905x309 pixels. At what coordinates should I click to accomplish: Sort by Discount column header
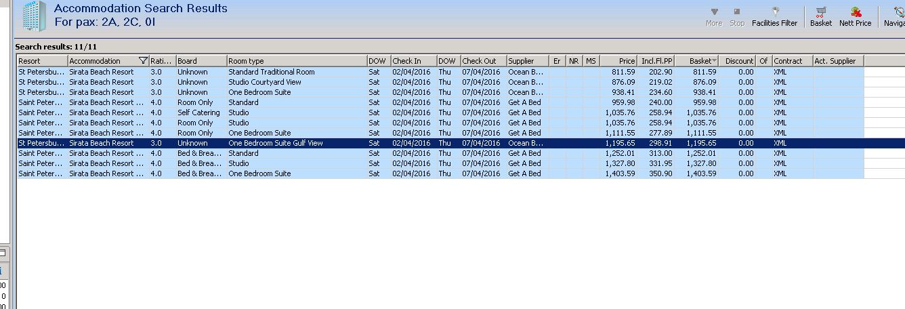737,61
